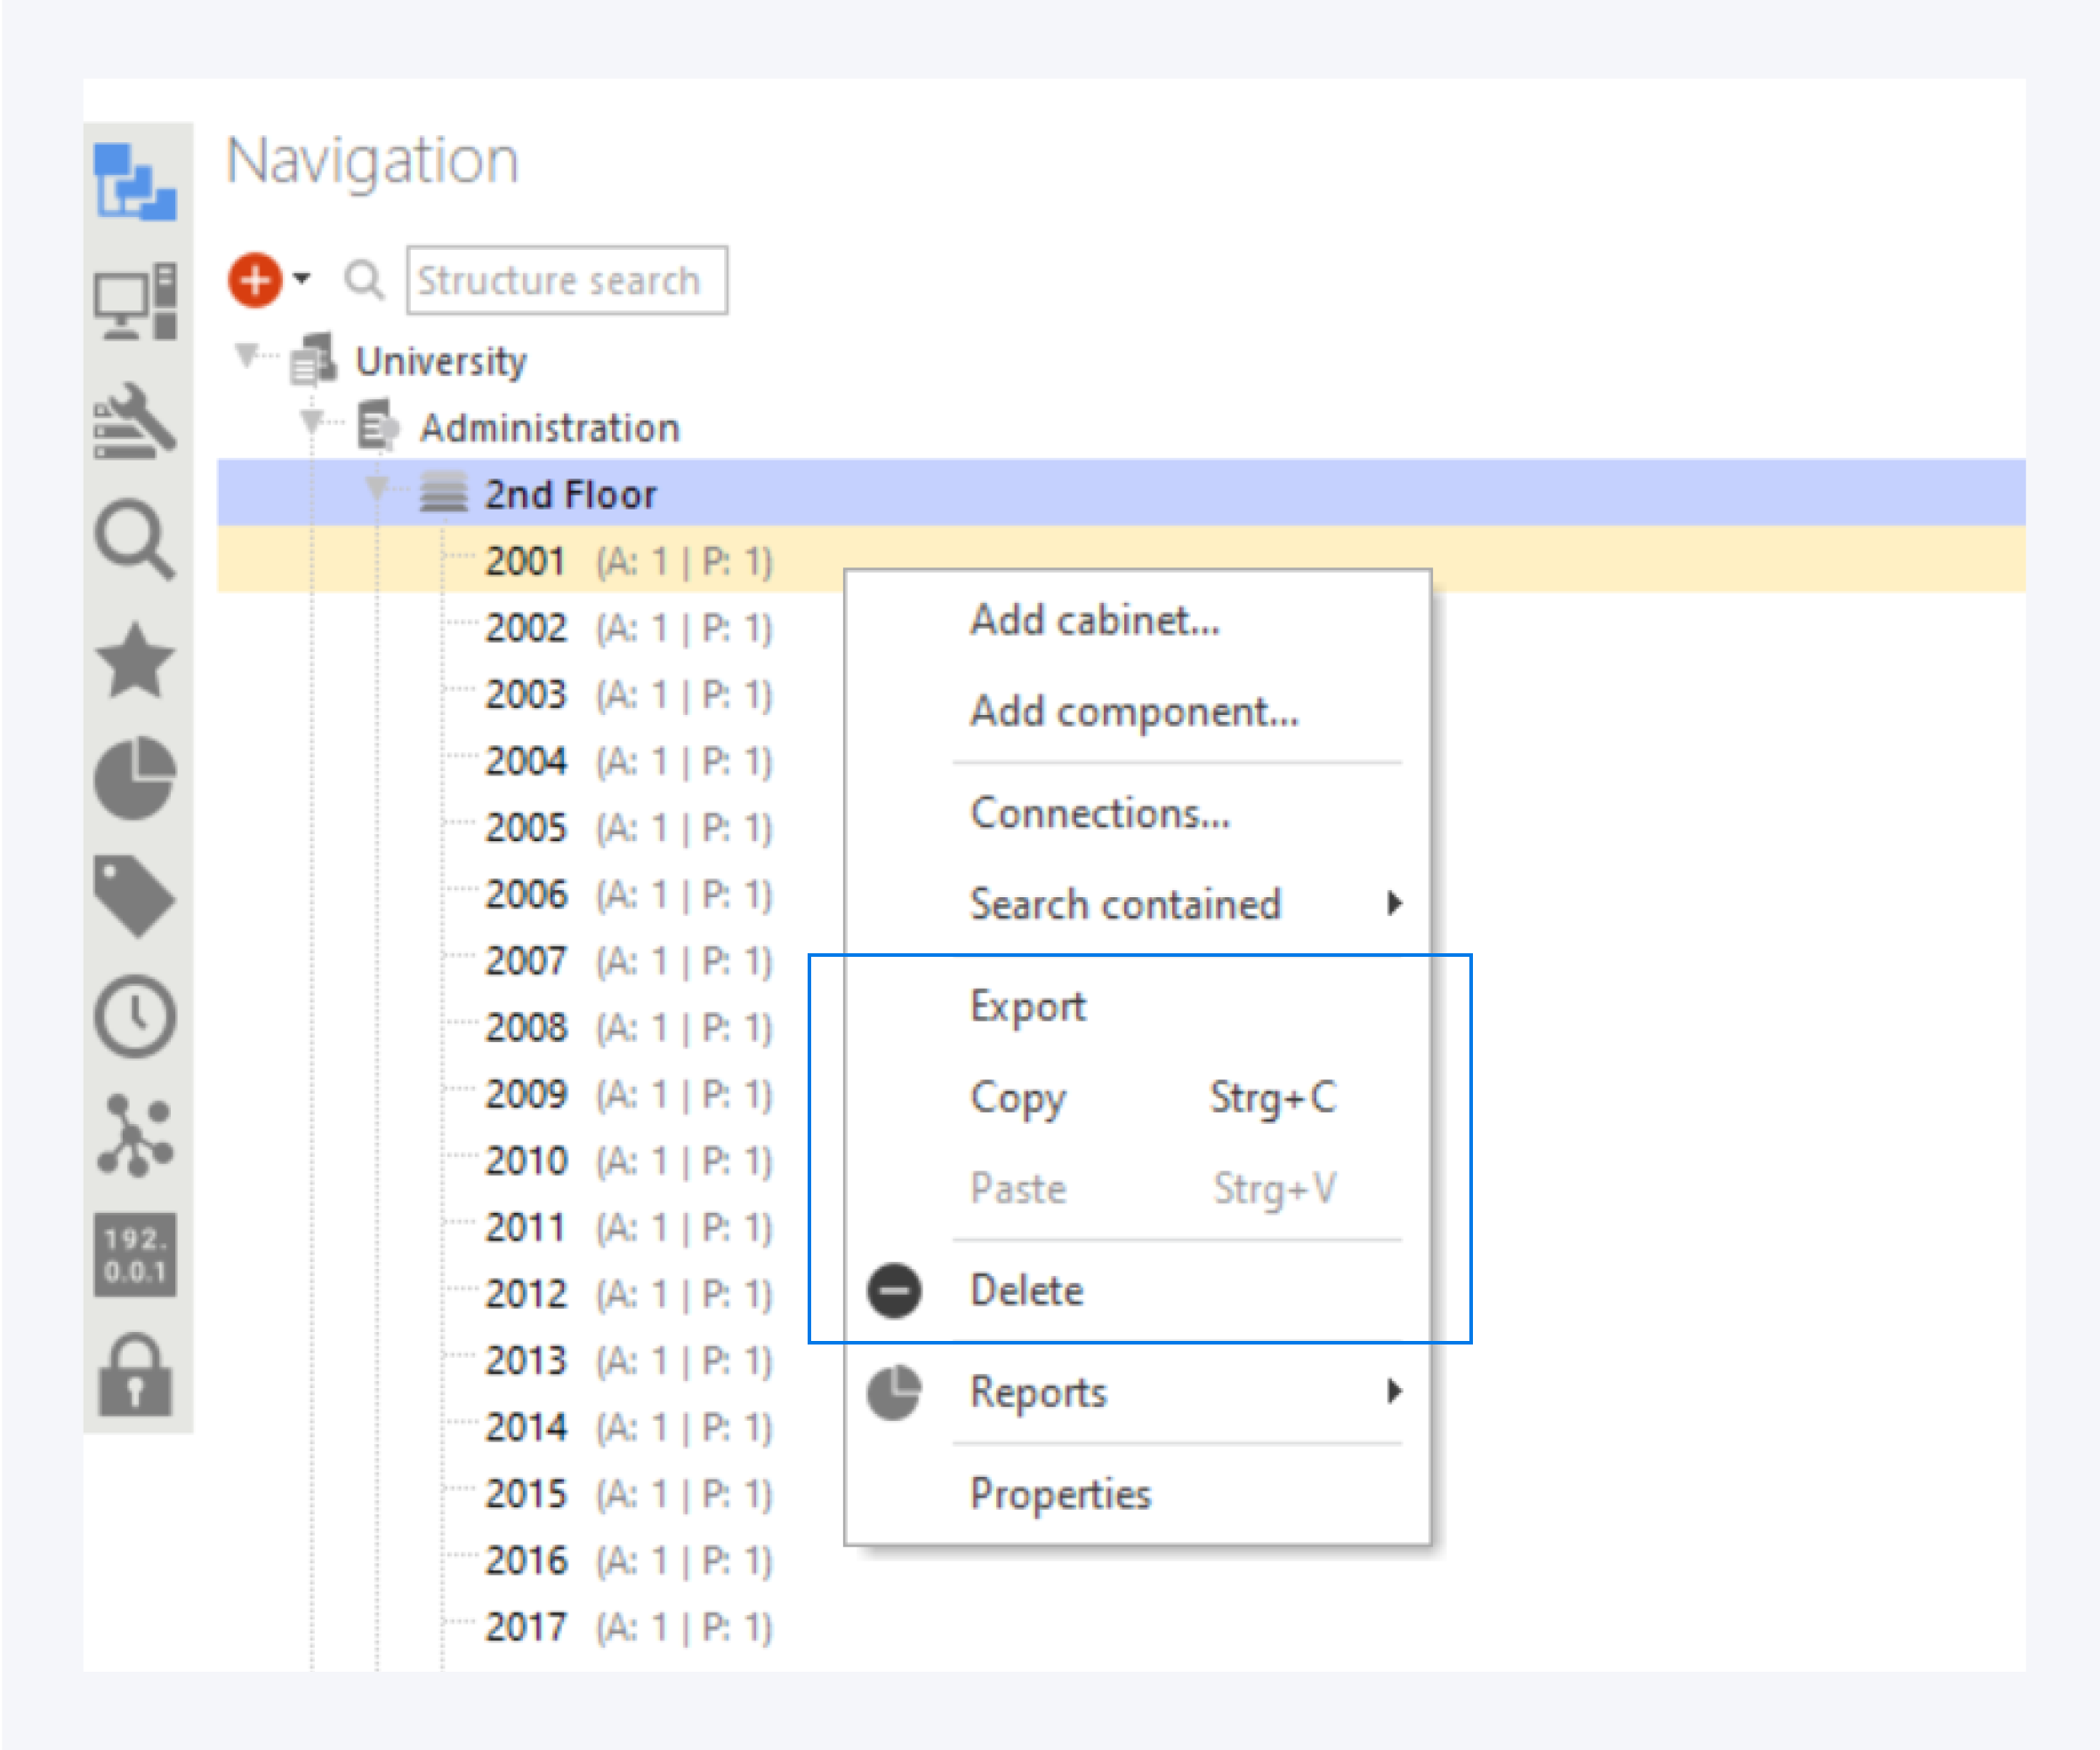Choose Add cabinet... from context menu
This screenshot has height=1750, width=2100.
(1095, 620)
